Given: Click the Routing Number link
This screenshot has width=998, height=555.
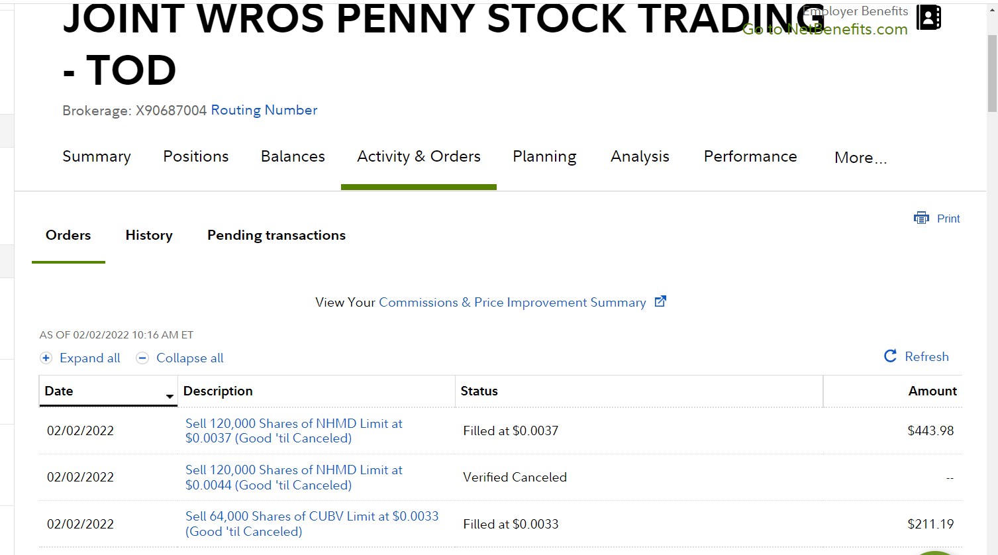Looking at the screenshot, I should tap(264, 110).
